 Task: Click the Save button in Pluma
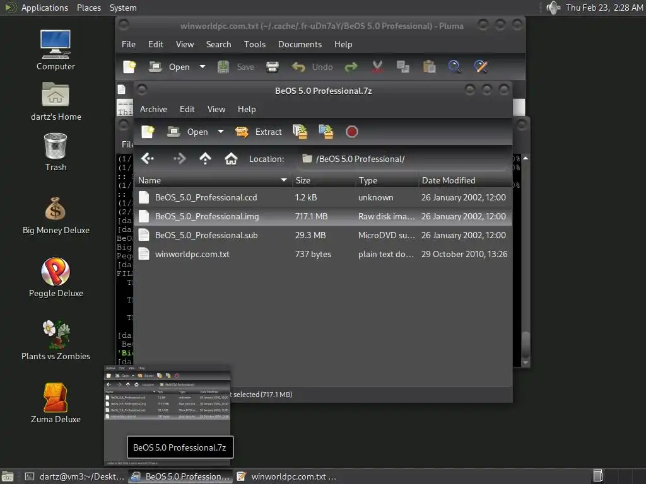coord(236,67)
